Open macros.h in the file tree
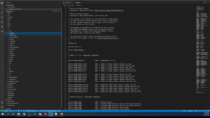210x118 pixels. 12,43
